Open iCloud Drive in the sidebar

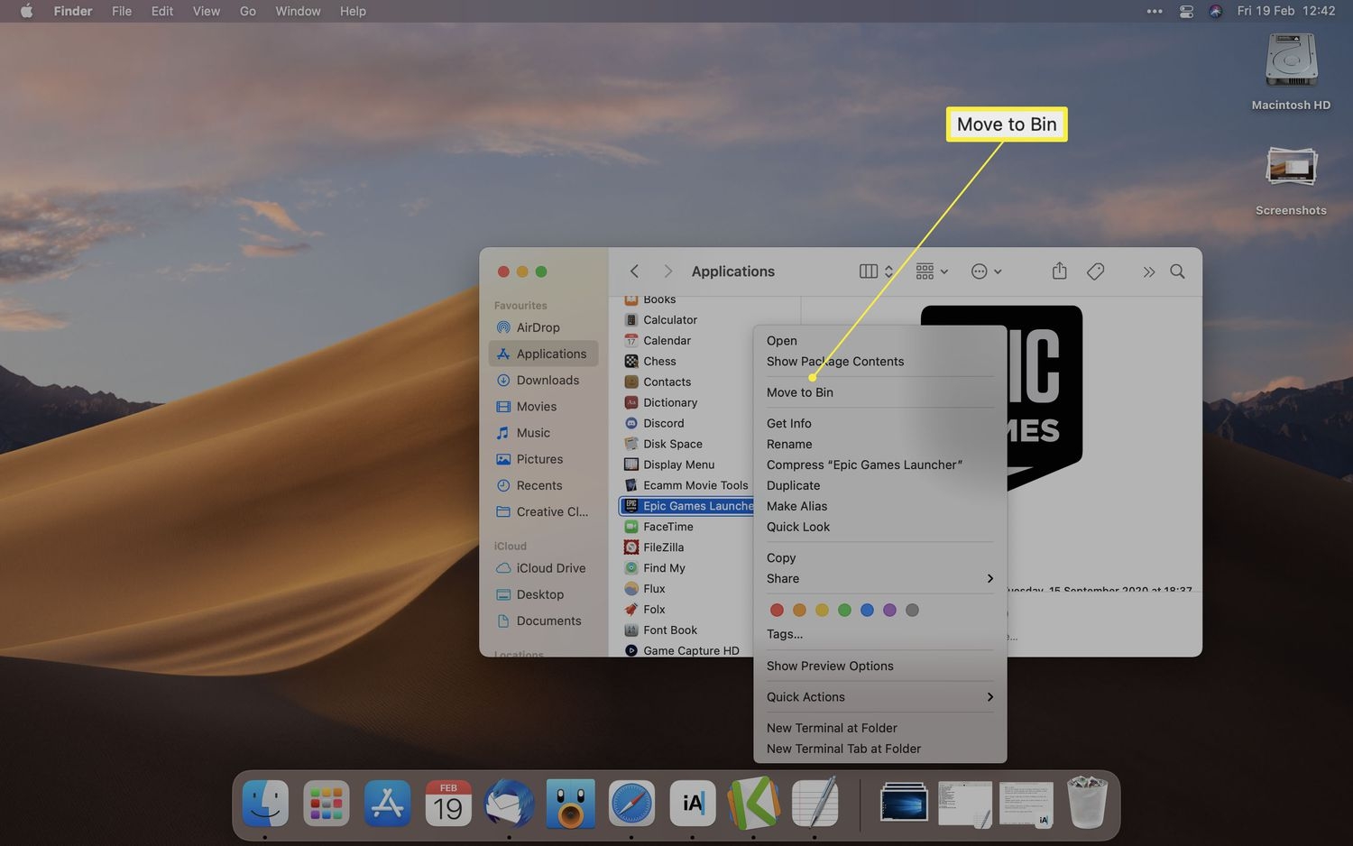pyautogui.click(x=543, y=568)
